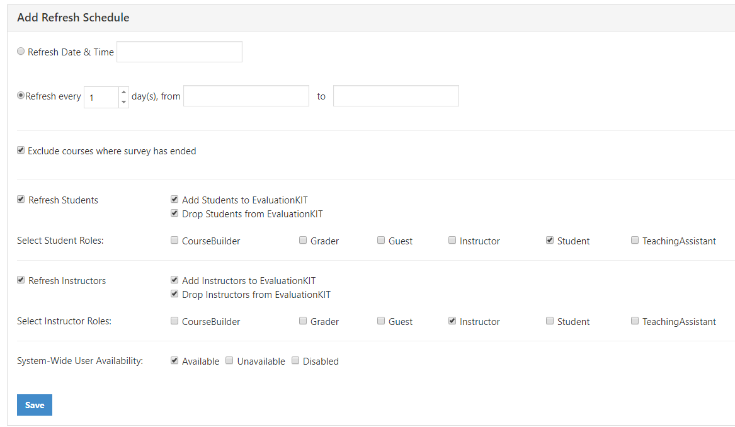Click the days interval number field
Viewport: 735px width, 427px height.
(x=101, y=97)
